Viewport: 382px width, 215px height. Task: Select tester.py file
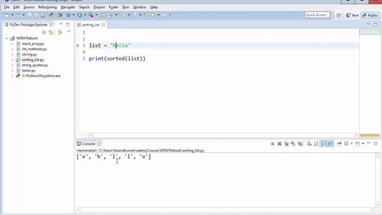pos(29,70)
